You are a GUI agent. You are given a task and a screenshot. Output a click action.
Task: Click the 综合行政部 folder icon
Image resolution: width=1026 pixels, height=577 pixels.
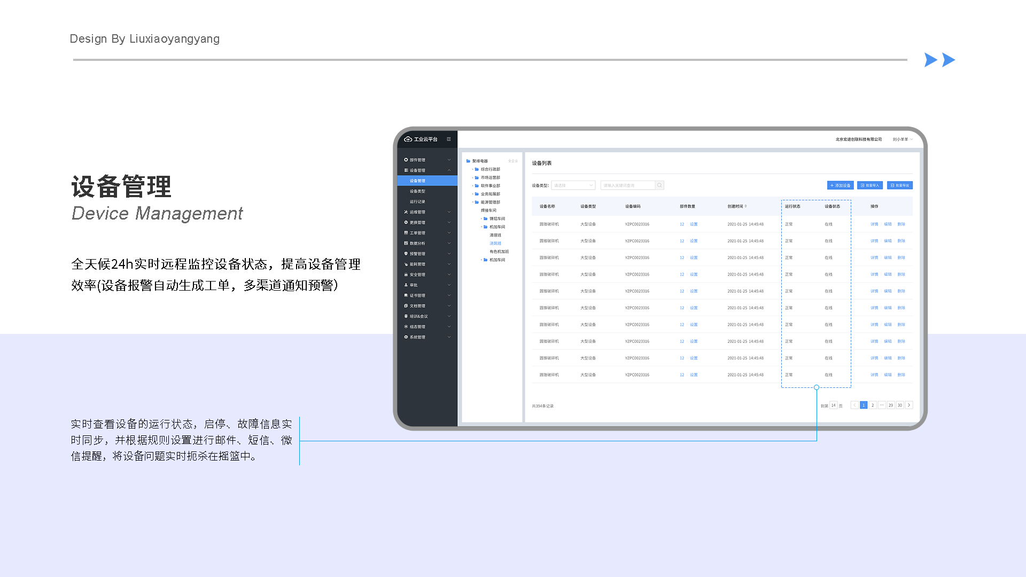[477, 169]
